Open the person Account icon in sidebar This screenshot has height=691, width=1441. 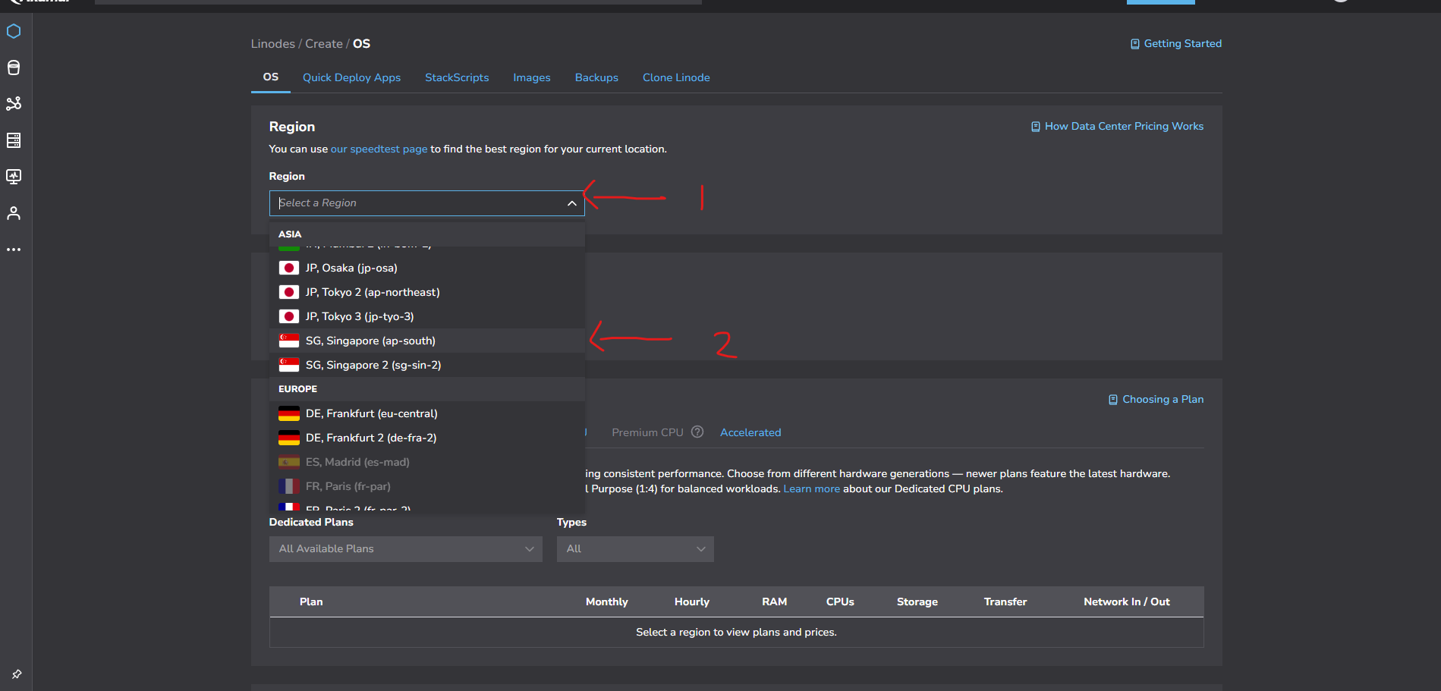(x=14, y=213)
